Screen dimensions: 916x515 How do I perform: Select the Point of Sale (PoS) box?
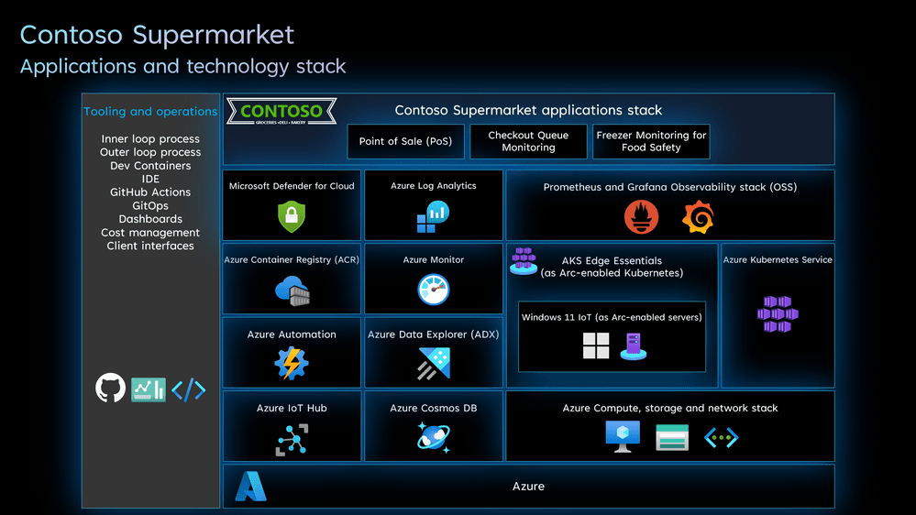405,141
